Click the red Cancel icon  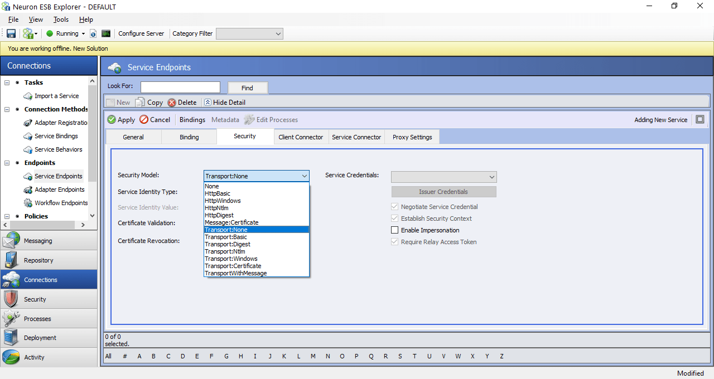click(x=144, y=119)
